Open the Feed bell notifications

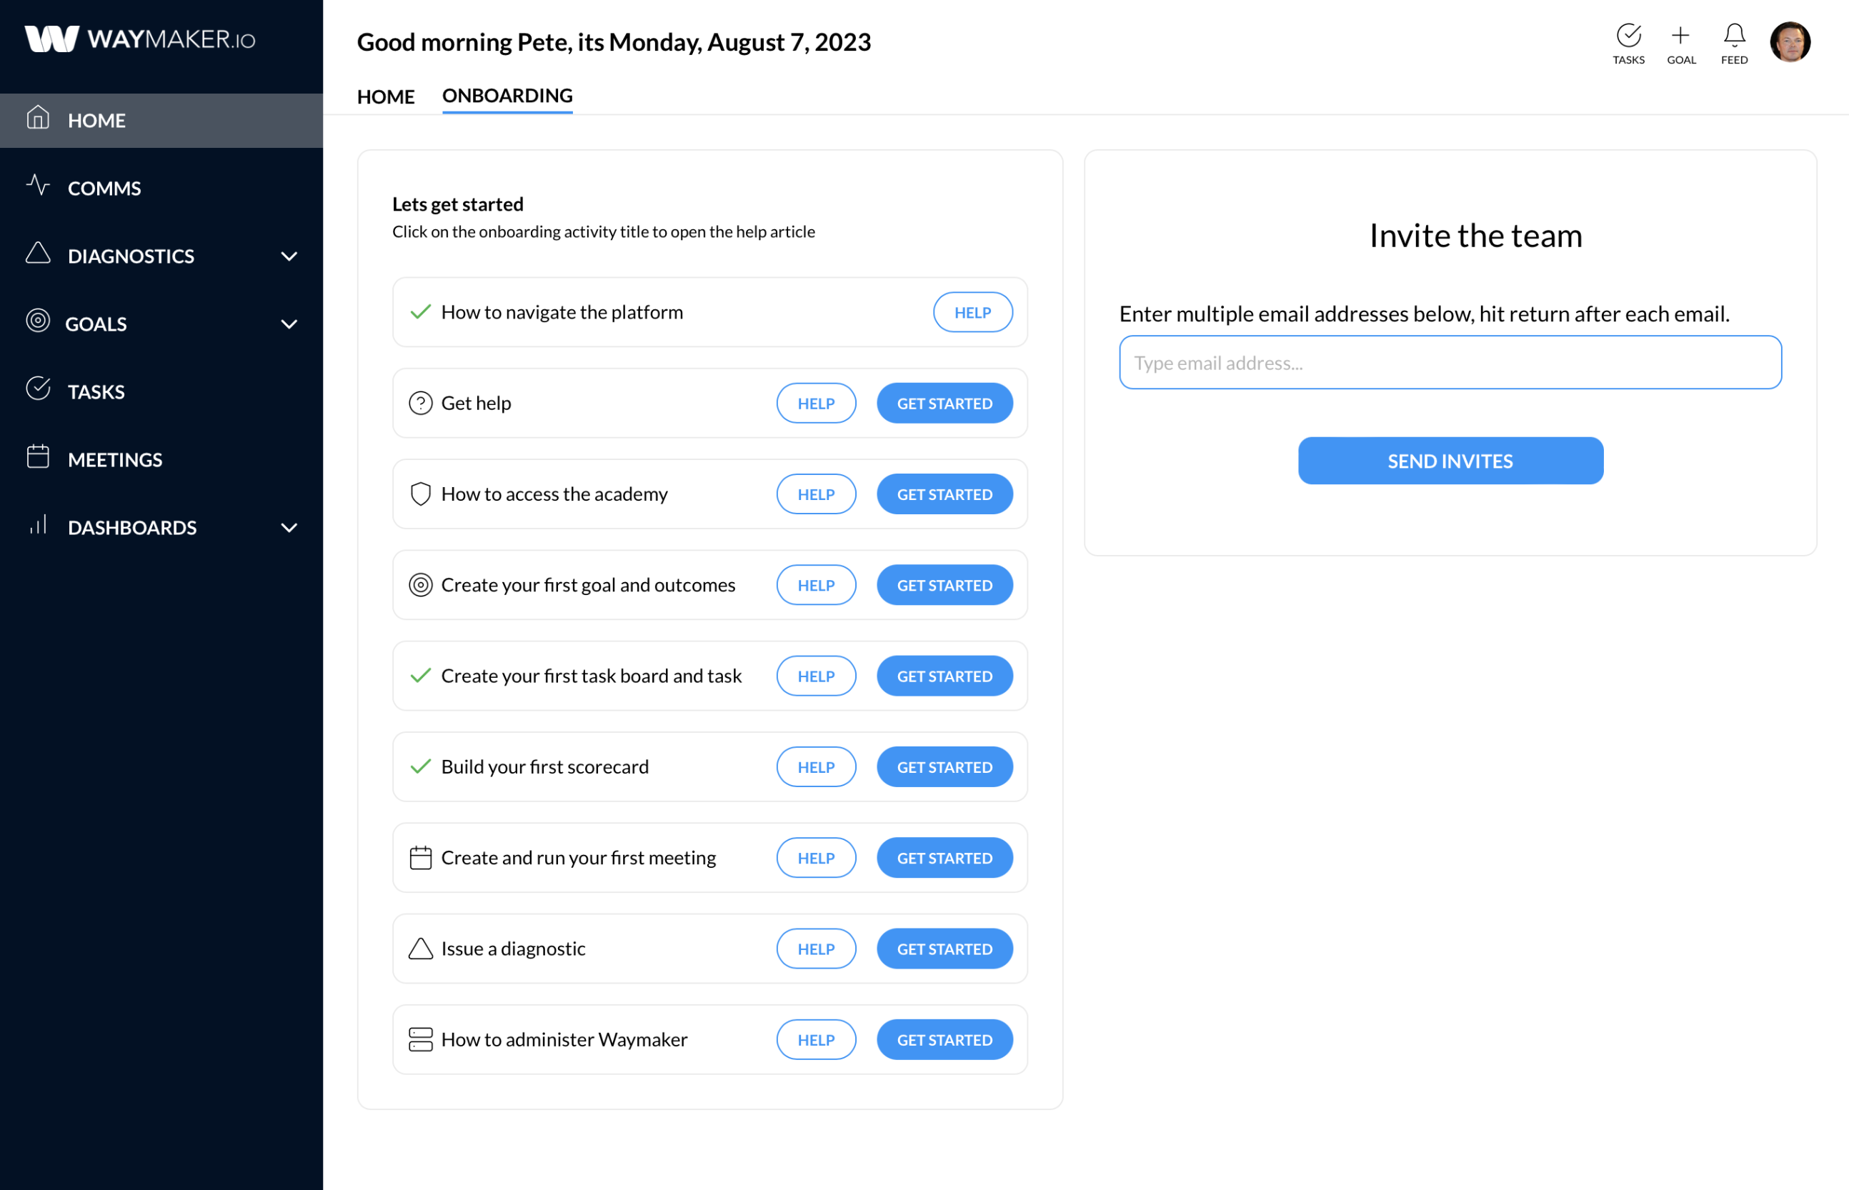(x=1734, y=44)
